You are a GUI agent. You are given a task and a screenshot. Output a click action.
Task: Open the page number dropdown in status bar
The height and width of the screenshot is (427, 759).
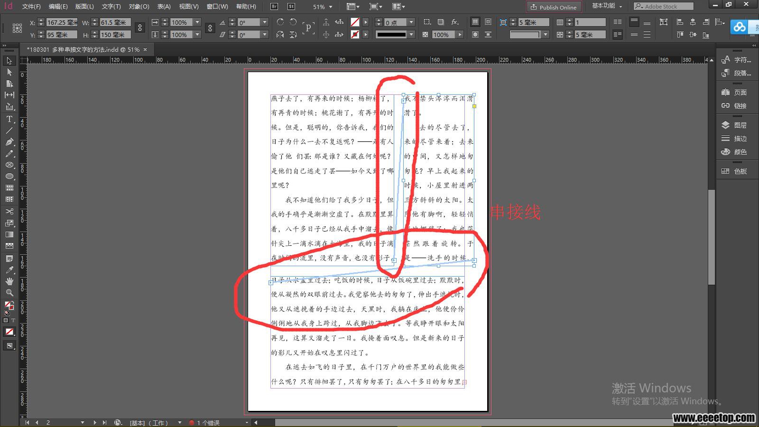(83, 422)
